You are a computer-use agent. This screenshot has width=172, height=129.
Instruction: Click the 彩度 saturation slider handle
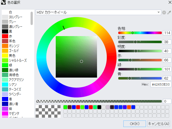(135, 42)
